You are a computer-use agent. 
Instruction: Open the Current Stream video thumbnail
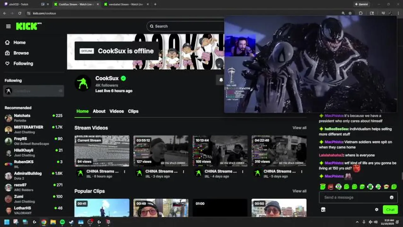point(102,151)
